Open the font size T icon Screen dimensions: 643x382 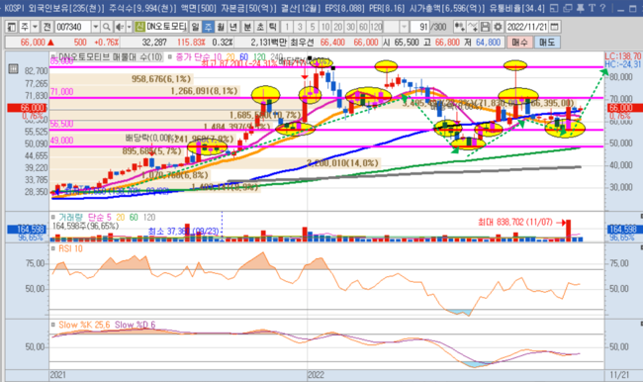[x=592, y=8]
